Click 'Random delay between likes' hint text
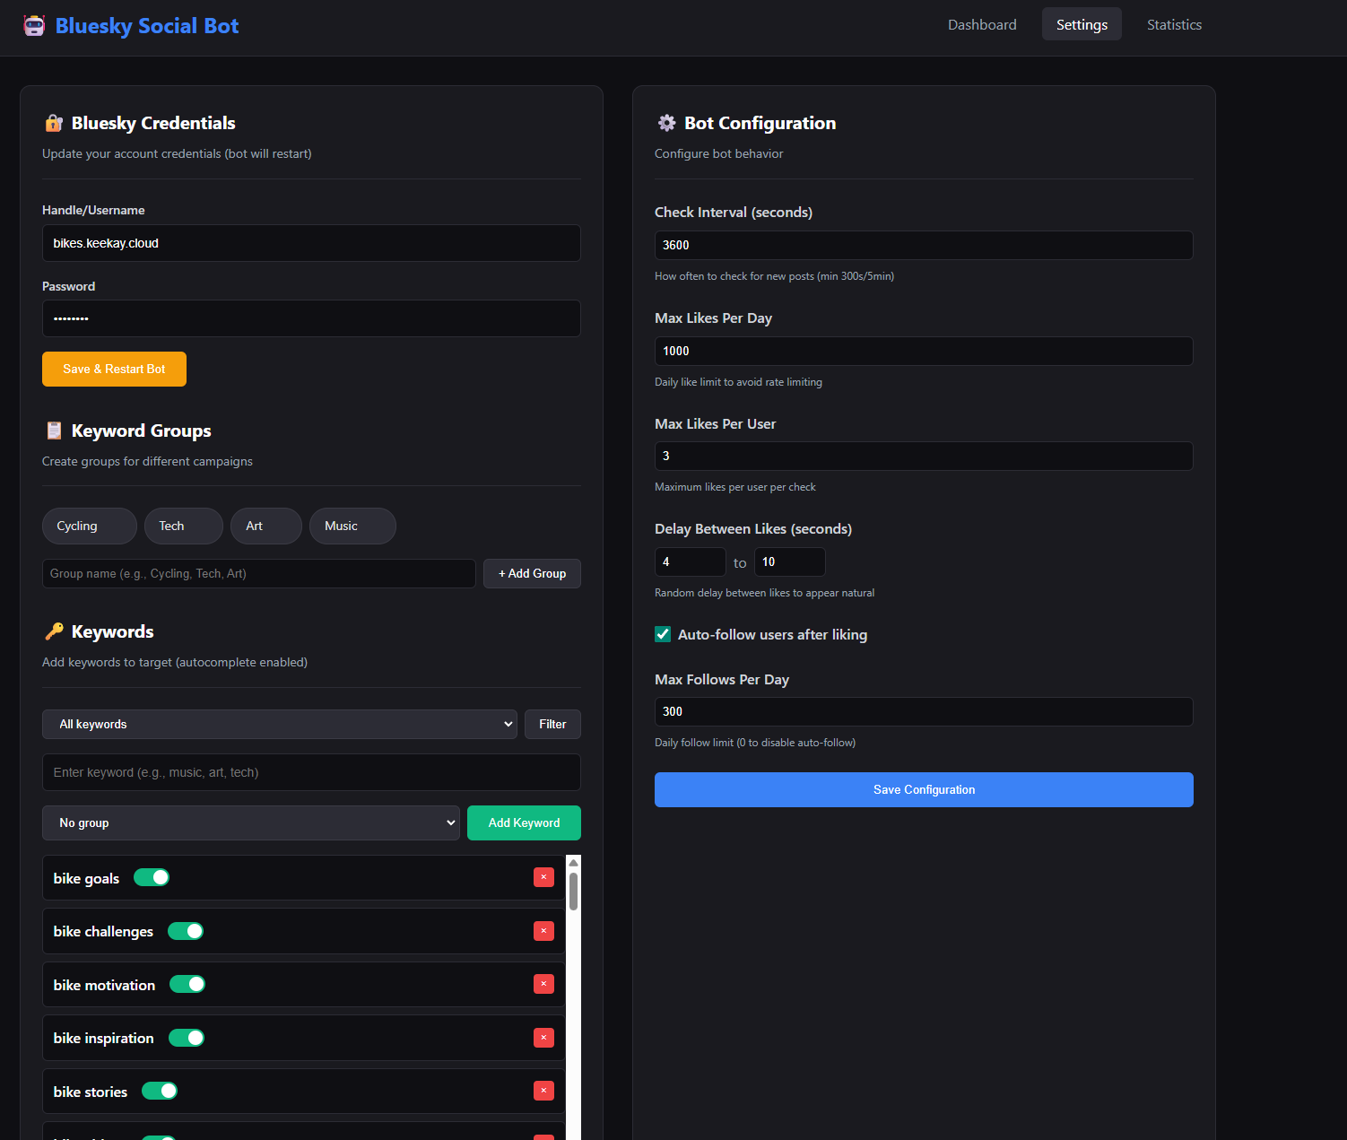The height and width of the screenshot is (1140, 1347). pyautogui.click(x=764, y=593)
